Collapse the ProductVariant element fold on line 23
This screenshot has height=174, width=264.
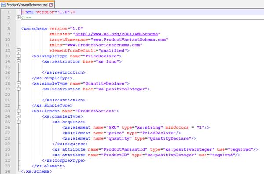pyautogui.click(x=18, y=111)
